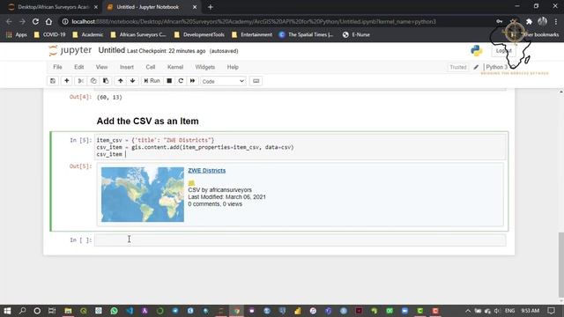
Task: Open the Windows Start menu
Action: tap(7, 311)
